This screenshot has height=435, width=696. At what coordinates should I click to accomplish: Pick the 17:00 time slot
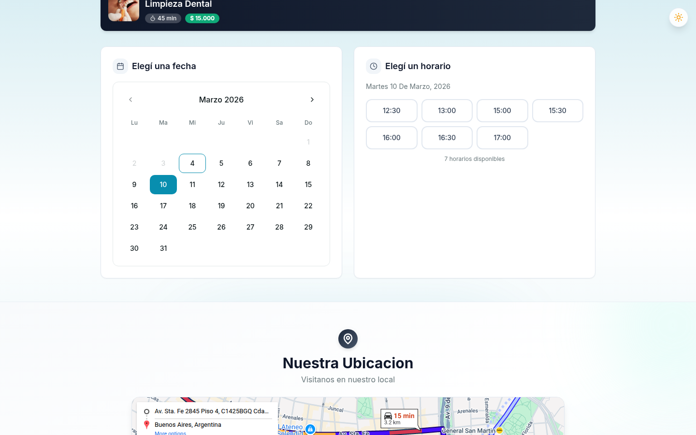[x=502, y=138]
